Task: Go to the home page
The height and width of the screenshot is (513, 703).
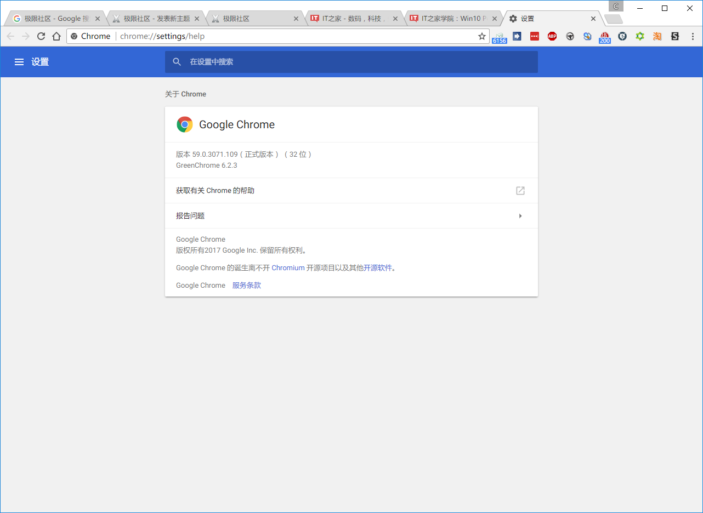Action: (x=56, y=36)
